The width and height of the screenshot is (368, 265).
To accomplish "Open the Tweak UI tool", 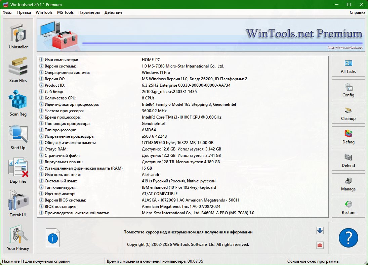I will pos(18,204).
